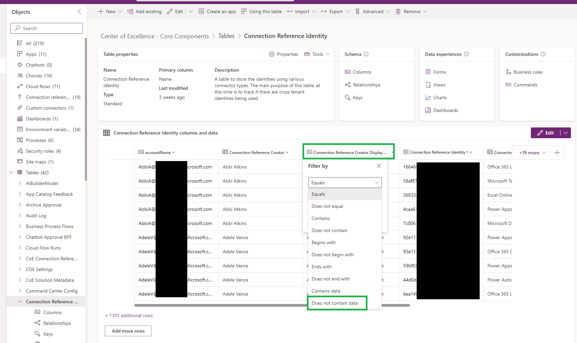Open Keys in the Schema panel
Viewport: 577px width, 343px height.
[357, 97]
